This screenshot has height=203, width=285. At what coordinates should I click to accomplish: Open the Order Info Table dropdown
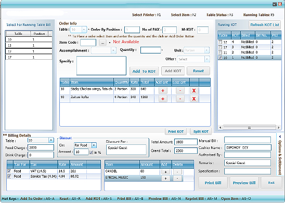[x=84, y=30]
